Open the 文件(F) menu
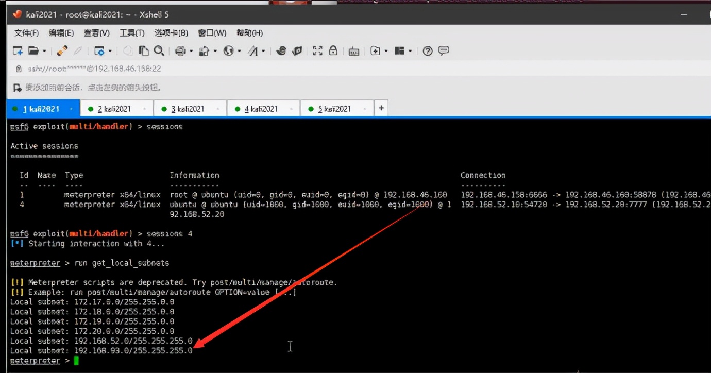The height and width of the screenshot is (373, 711). [x=27, y=33]
